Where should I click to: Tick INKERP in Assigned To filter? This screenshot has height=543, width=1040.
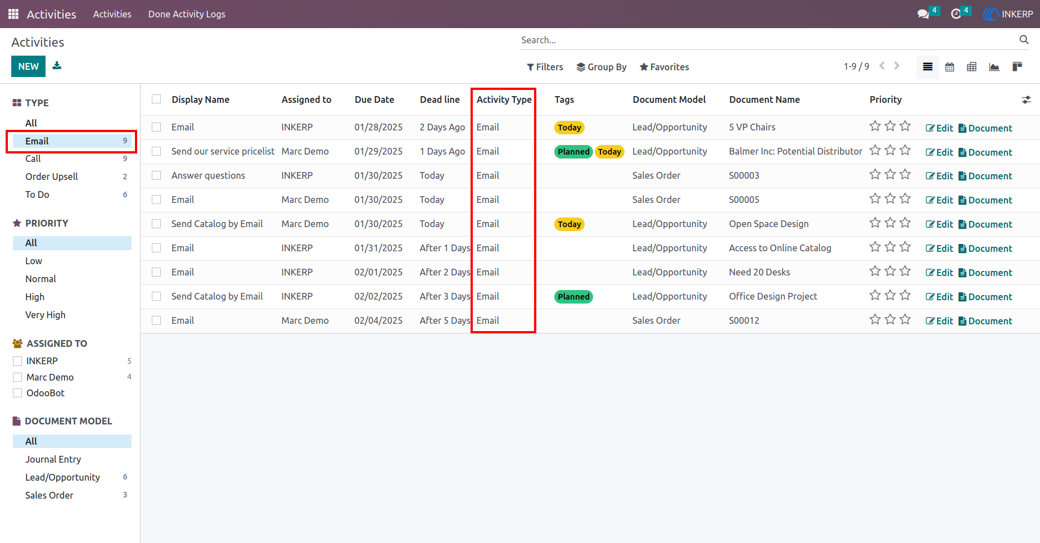click(17, 361)
